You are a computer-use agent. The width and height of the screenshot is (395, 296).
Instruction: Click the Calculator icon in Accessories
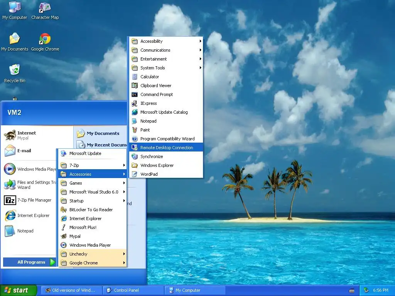(135, 77)
